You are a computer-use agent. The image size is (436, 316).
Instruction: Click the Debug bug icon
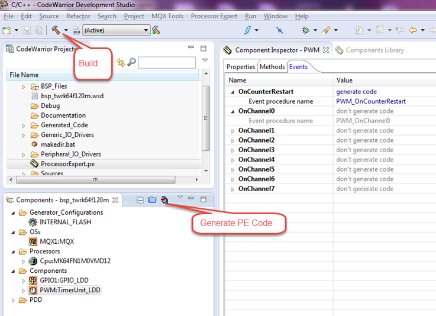point(306,30)
